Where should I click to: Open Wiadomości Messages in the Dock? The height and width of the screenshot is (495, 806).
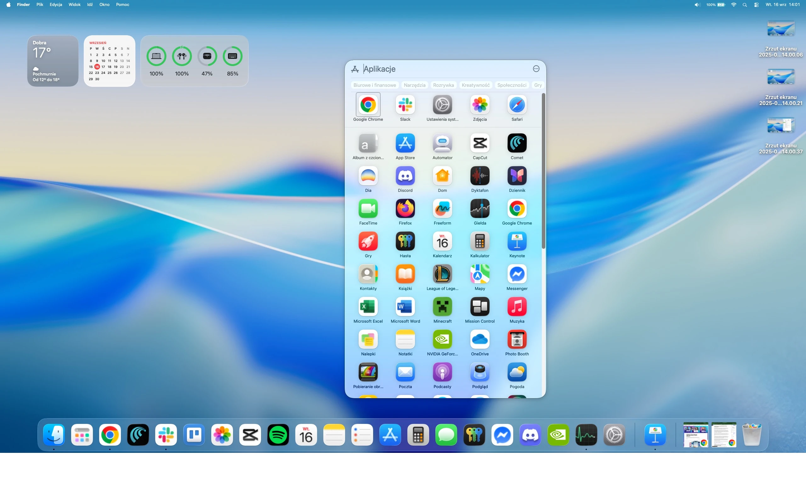coord(446,435)
